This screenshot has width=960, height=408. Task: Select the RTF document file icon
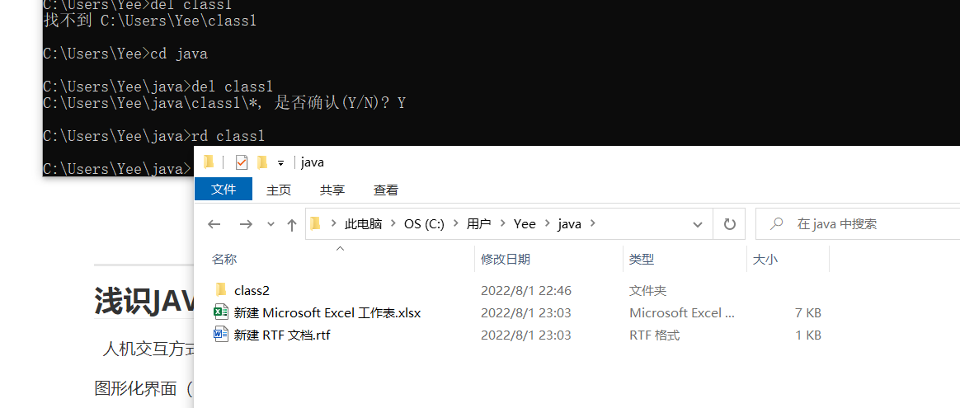coord(221,335)
